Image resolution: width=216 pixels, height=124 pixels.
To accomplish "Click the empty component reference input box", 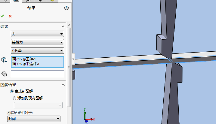I will (37, 74).
